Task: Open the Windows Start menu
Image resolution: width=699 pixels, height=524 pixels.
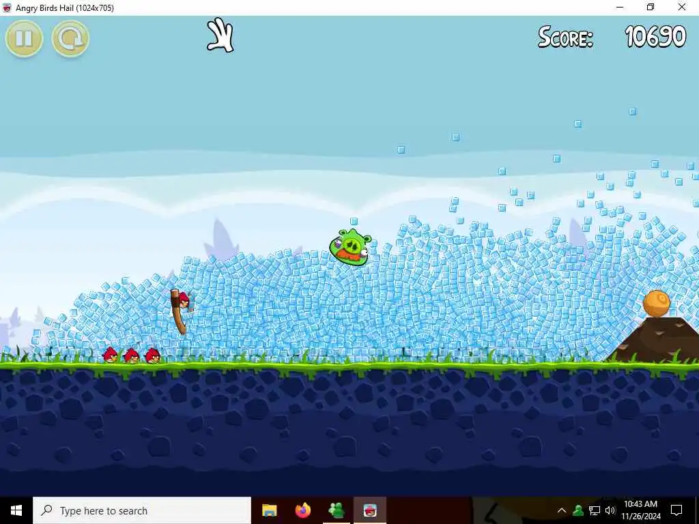Action: pos(16,510)
